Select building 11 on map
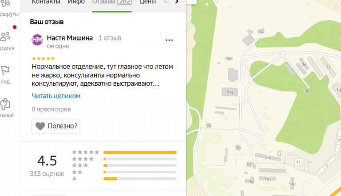 click(298, 162)
